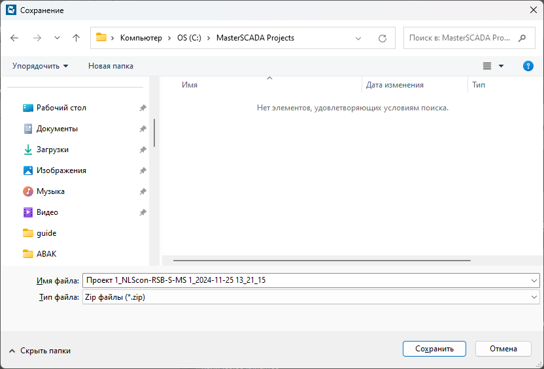Screen dimensions: 544x369
Task: Unpin Рабочий стол via pin icon
Action: point(143,108)
